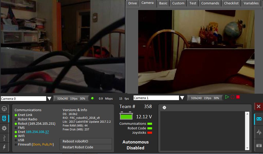
Task: Click RIO: FRC_roboRIO_2018_v9 text
Action: [81, 118]
